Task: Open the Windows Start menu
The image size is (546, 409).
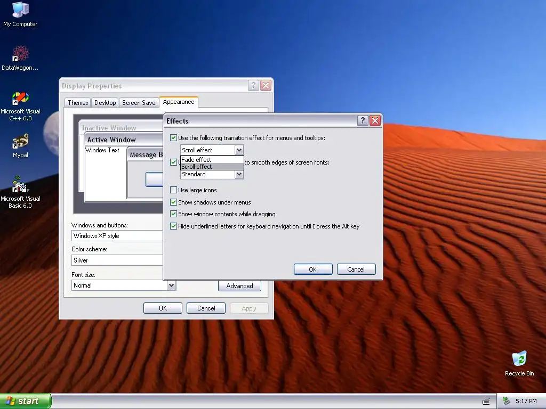Action: tap(26, 401)
